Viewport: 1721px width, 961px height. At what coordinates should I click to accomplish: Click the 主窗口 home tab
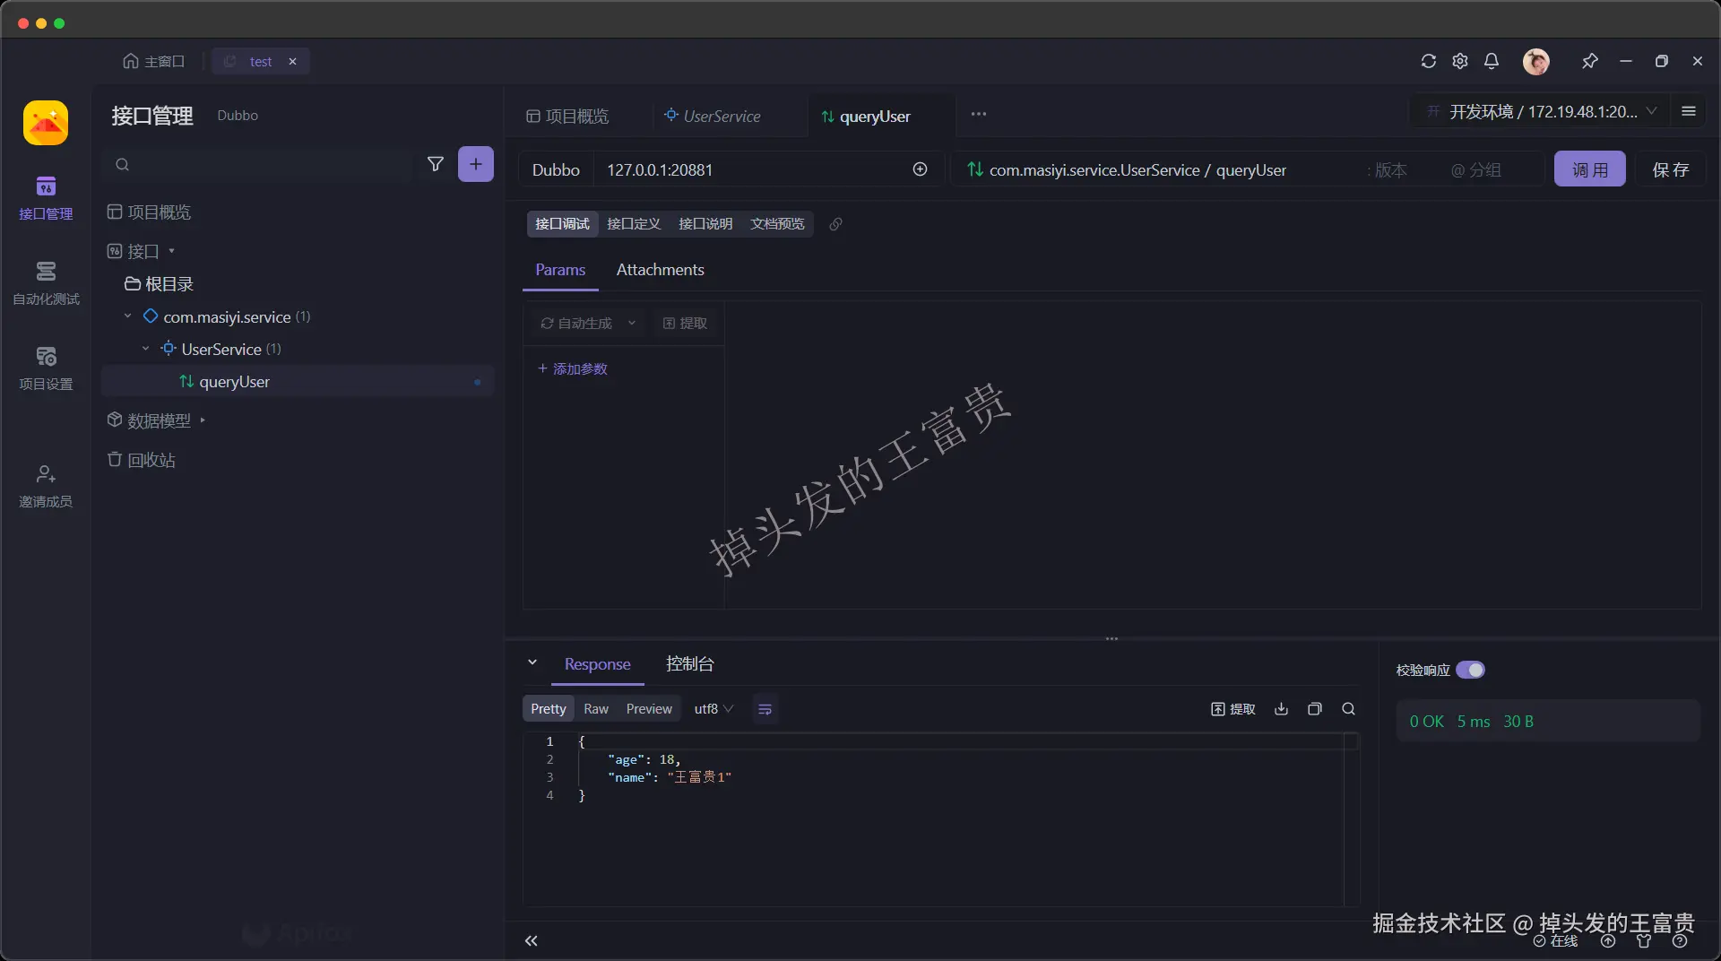[154, 61]
